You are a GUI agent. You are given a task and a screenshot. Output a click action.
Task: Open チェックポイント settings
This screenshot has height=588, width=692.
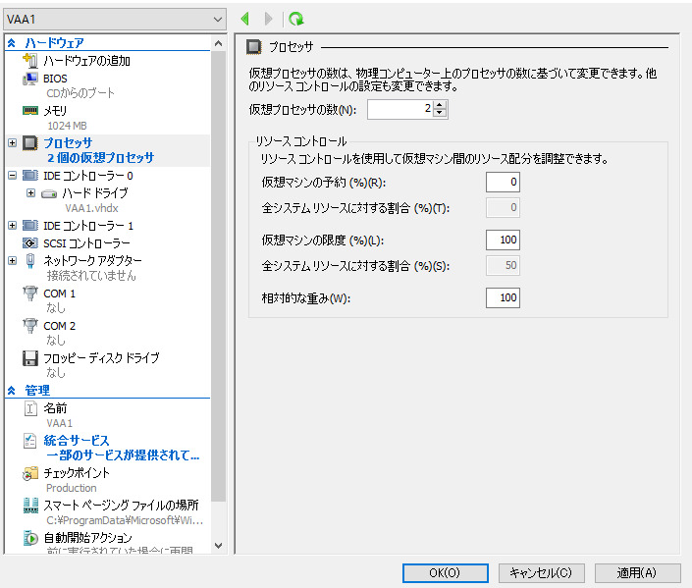pyautogui.click(x=77, y=472)
